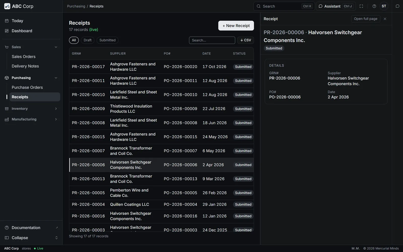
Task: Toggle fullscreen mode icon in header
Action: 361,6
